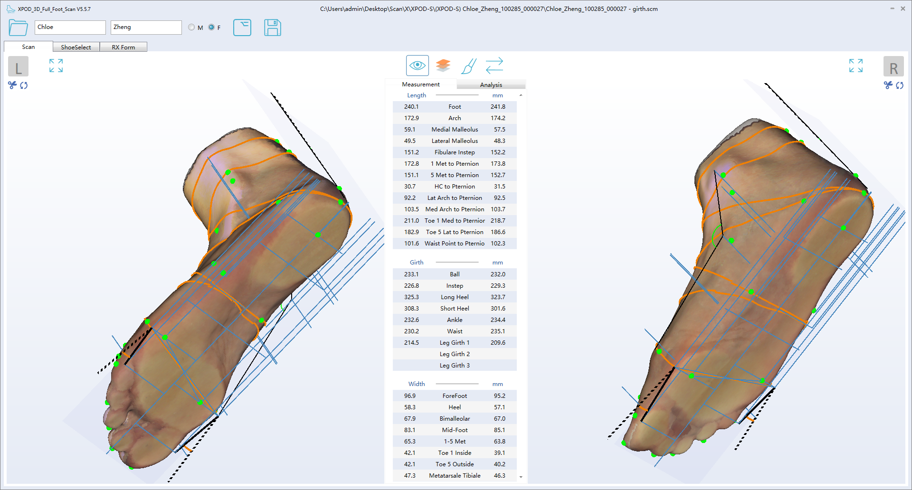Switch to the ShoeSelect tab
Viewport: 912px width, 490px height.
[76, 47]
